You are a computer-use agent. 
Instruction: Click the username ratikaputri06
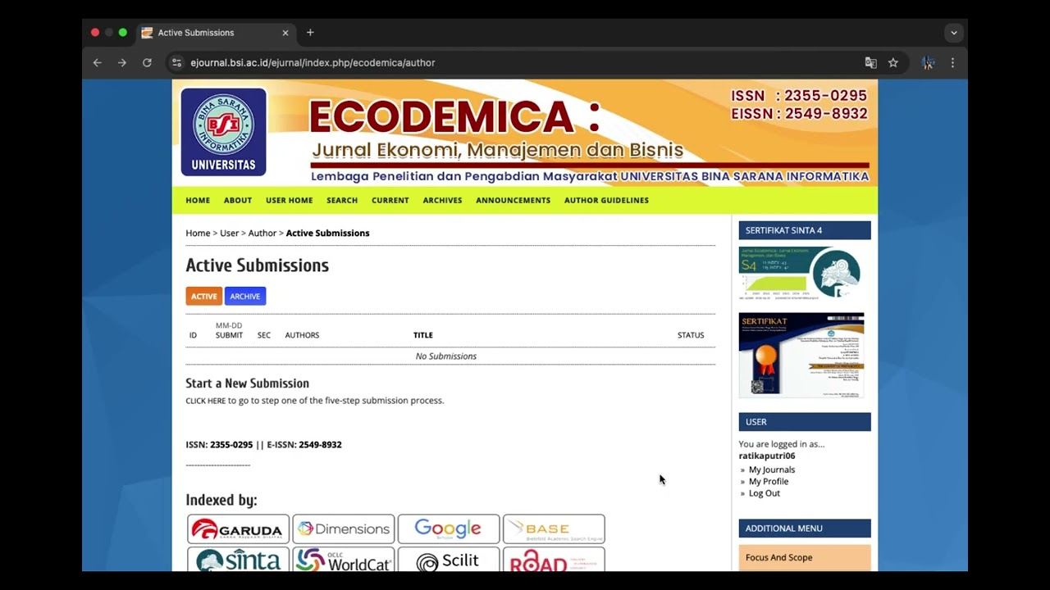click(x=767, y=456)
